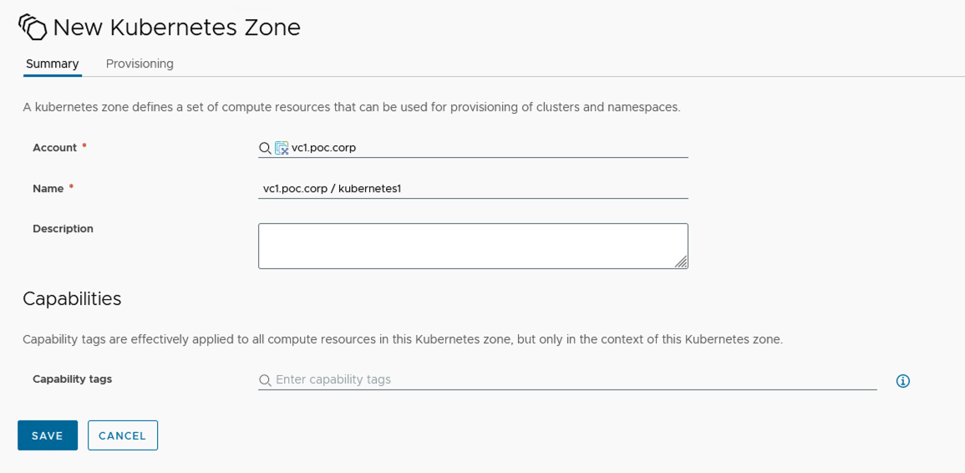Click the Capabilities section heading
Screen dimensions: 965x473
[x=72, y=298]
